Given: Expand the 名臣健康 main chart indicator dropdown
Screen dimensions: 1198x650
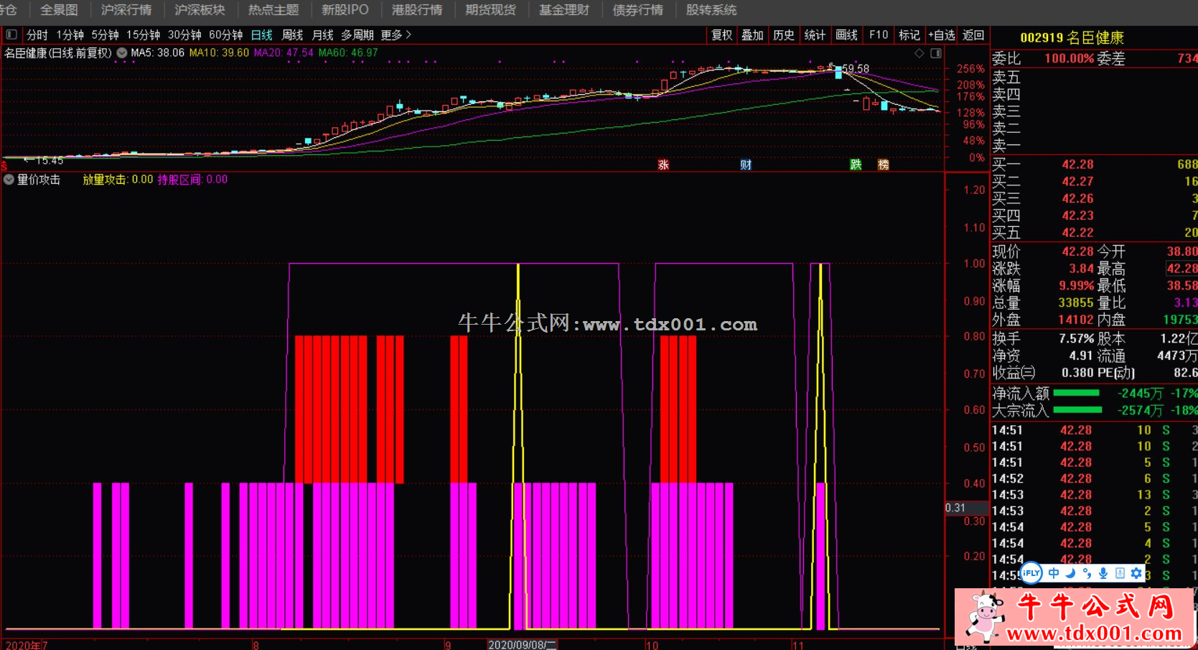Looking at the screenshot, I should (122, 52).
